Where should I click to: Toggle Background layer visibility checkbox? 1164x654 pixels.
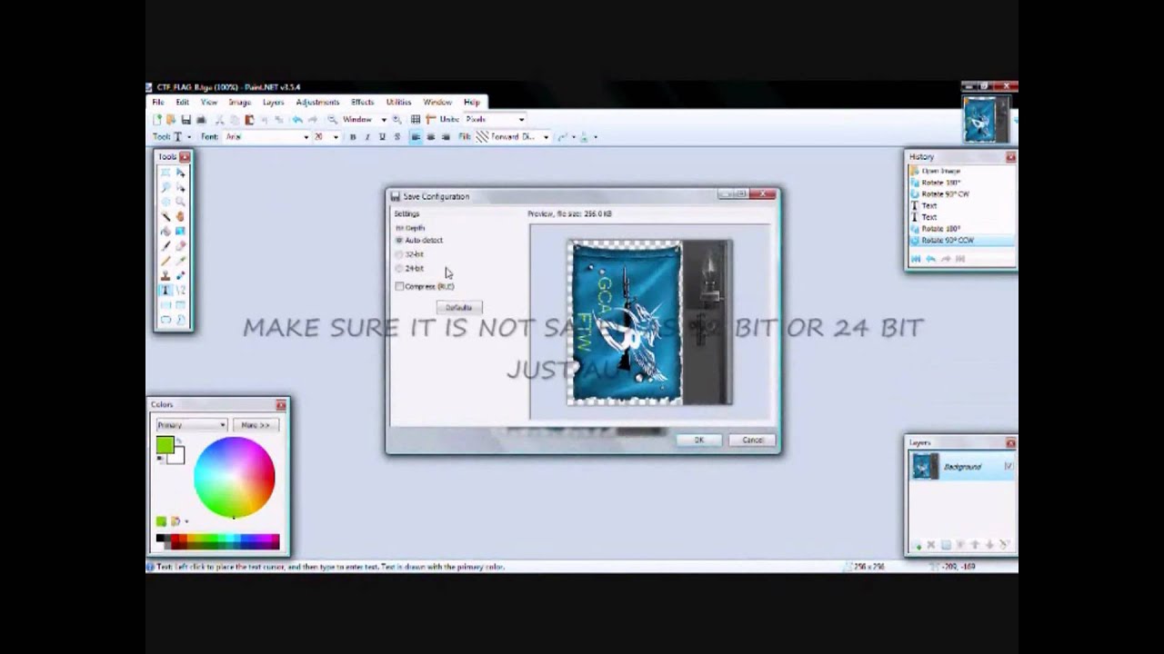1008,466
